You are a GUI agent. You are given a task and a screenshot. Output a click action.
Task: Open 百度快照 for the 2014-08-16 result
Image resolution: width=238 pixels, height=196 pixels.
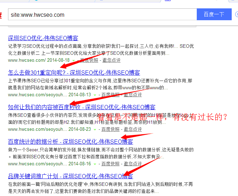tap(110, 164)
